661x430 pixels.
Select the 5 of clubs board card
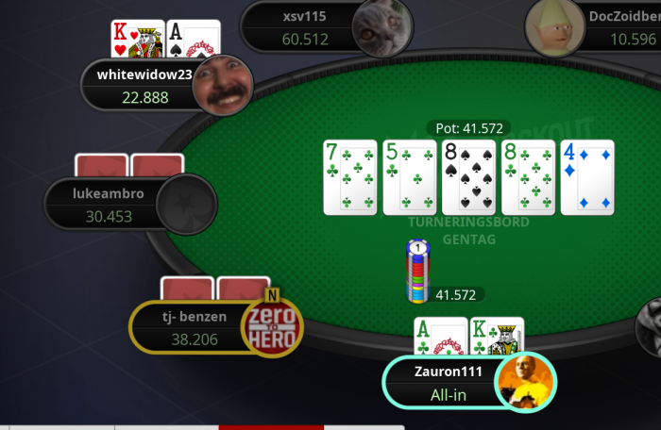[x=409, y=177]
